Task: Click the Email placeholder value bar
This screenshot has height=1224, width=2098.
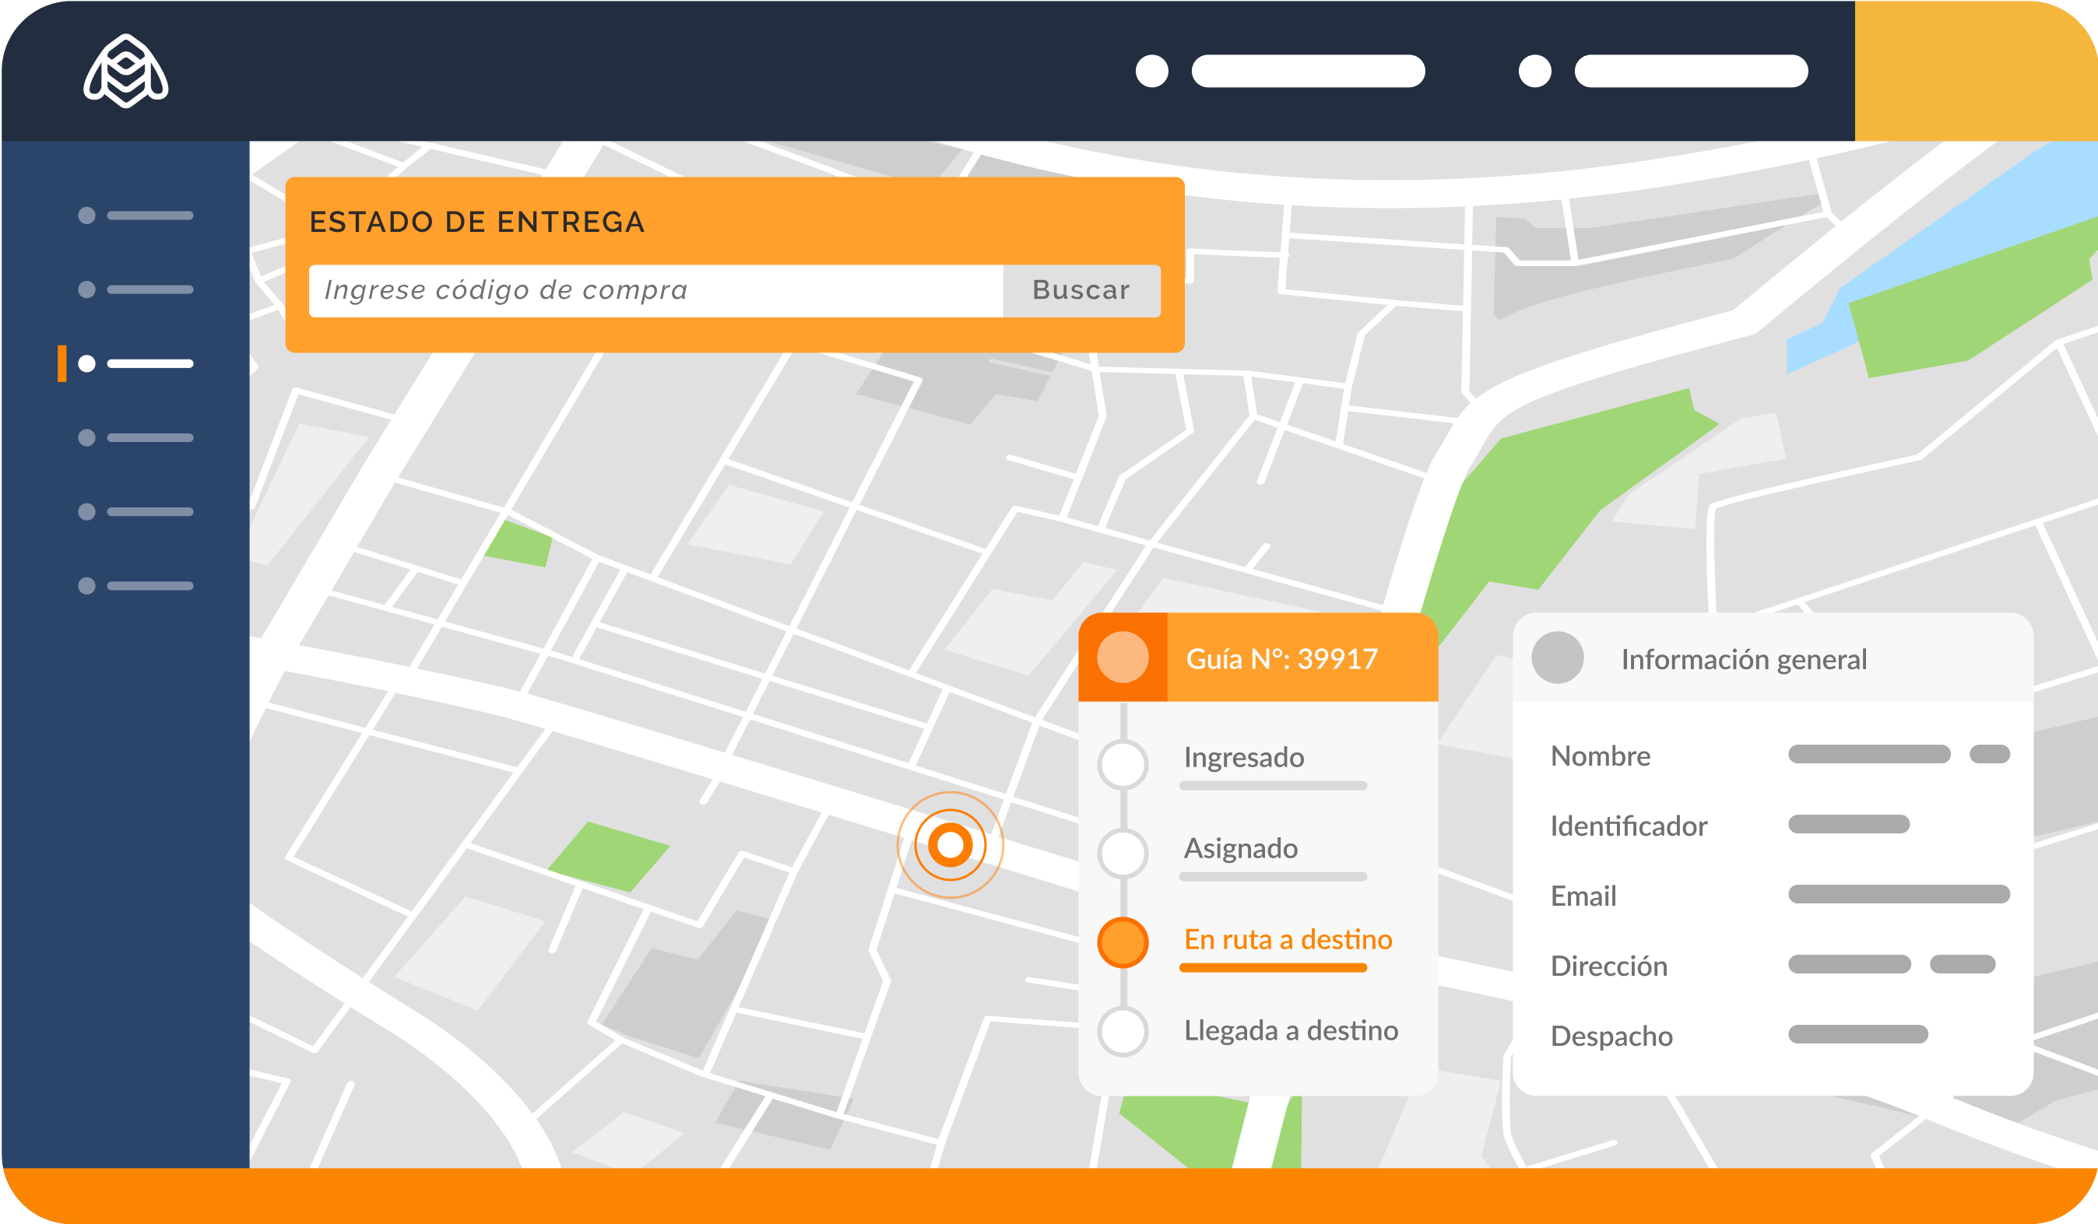Action: [x=1898, y=895]
